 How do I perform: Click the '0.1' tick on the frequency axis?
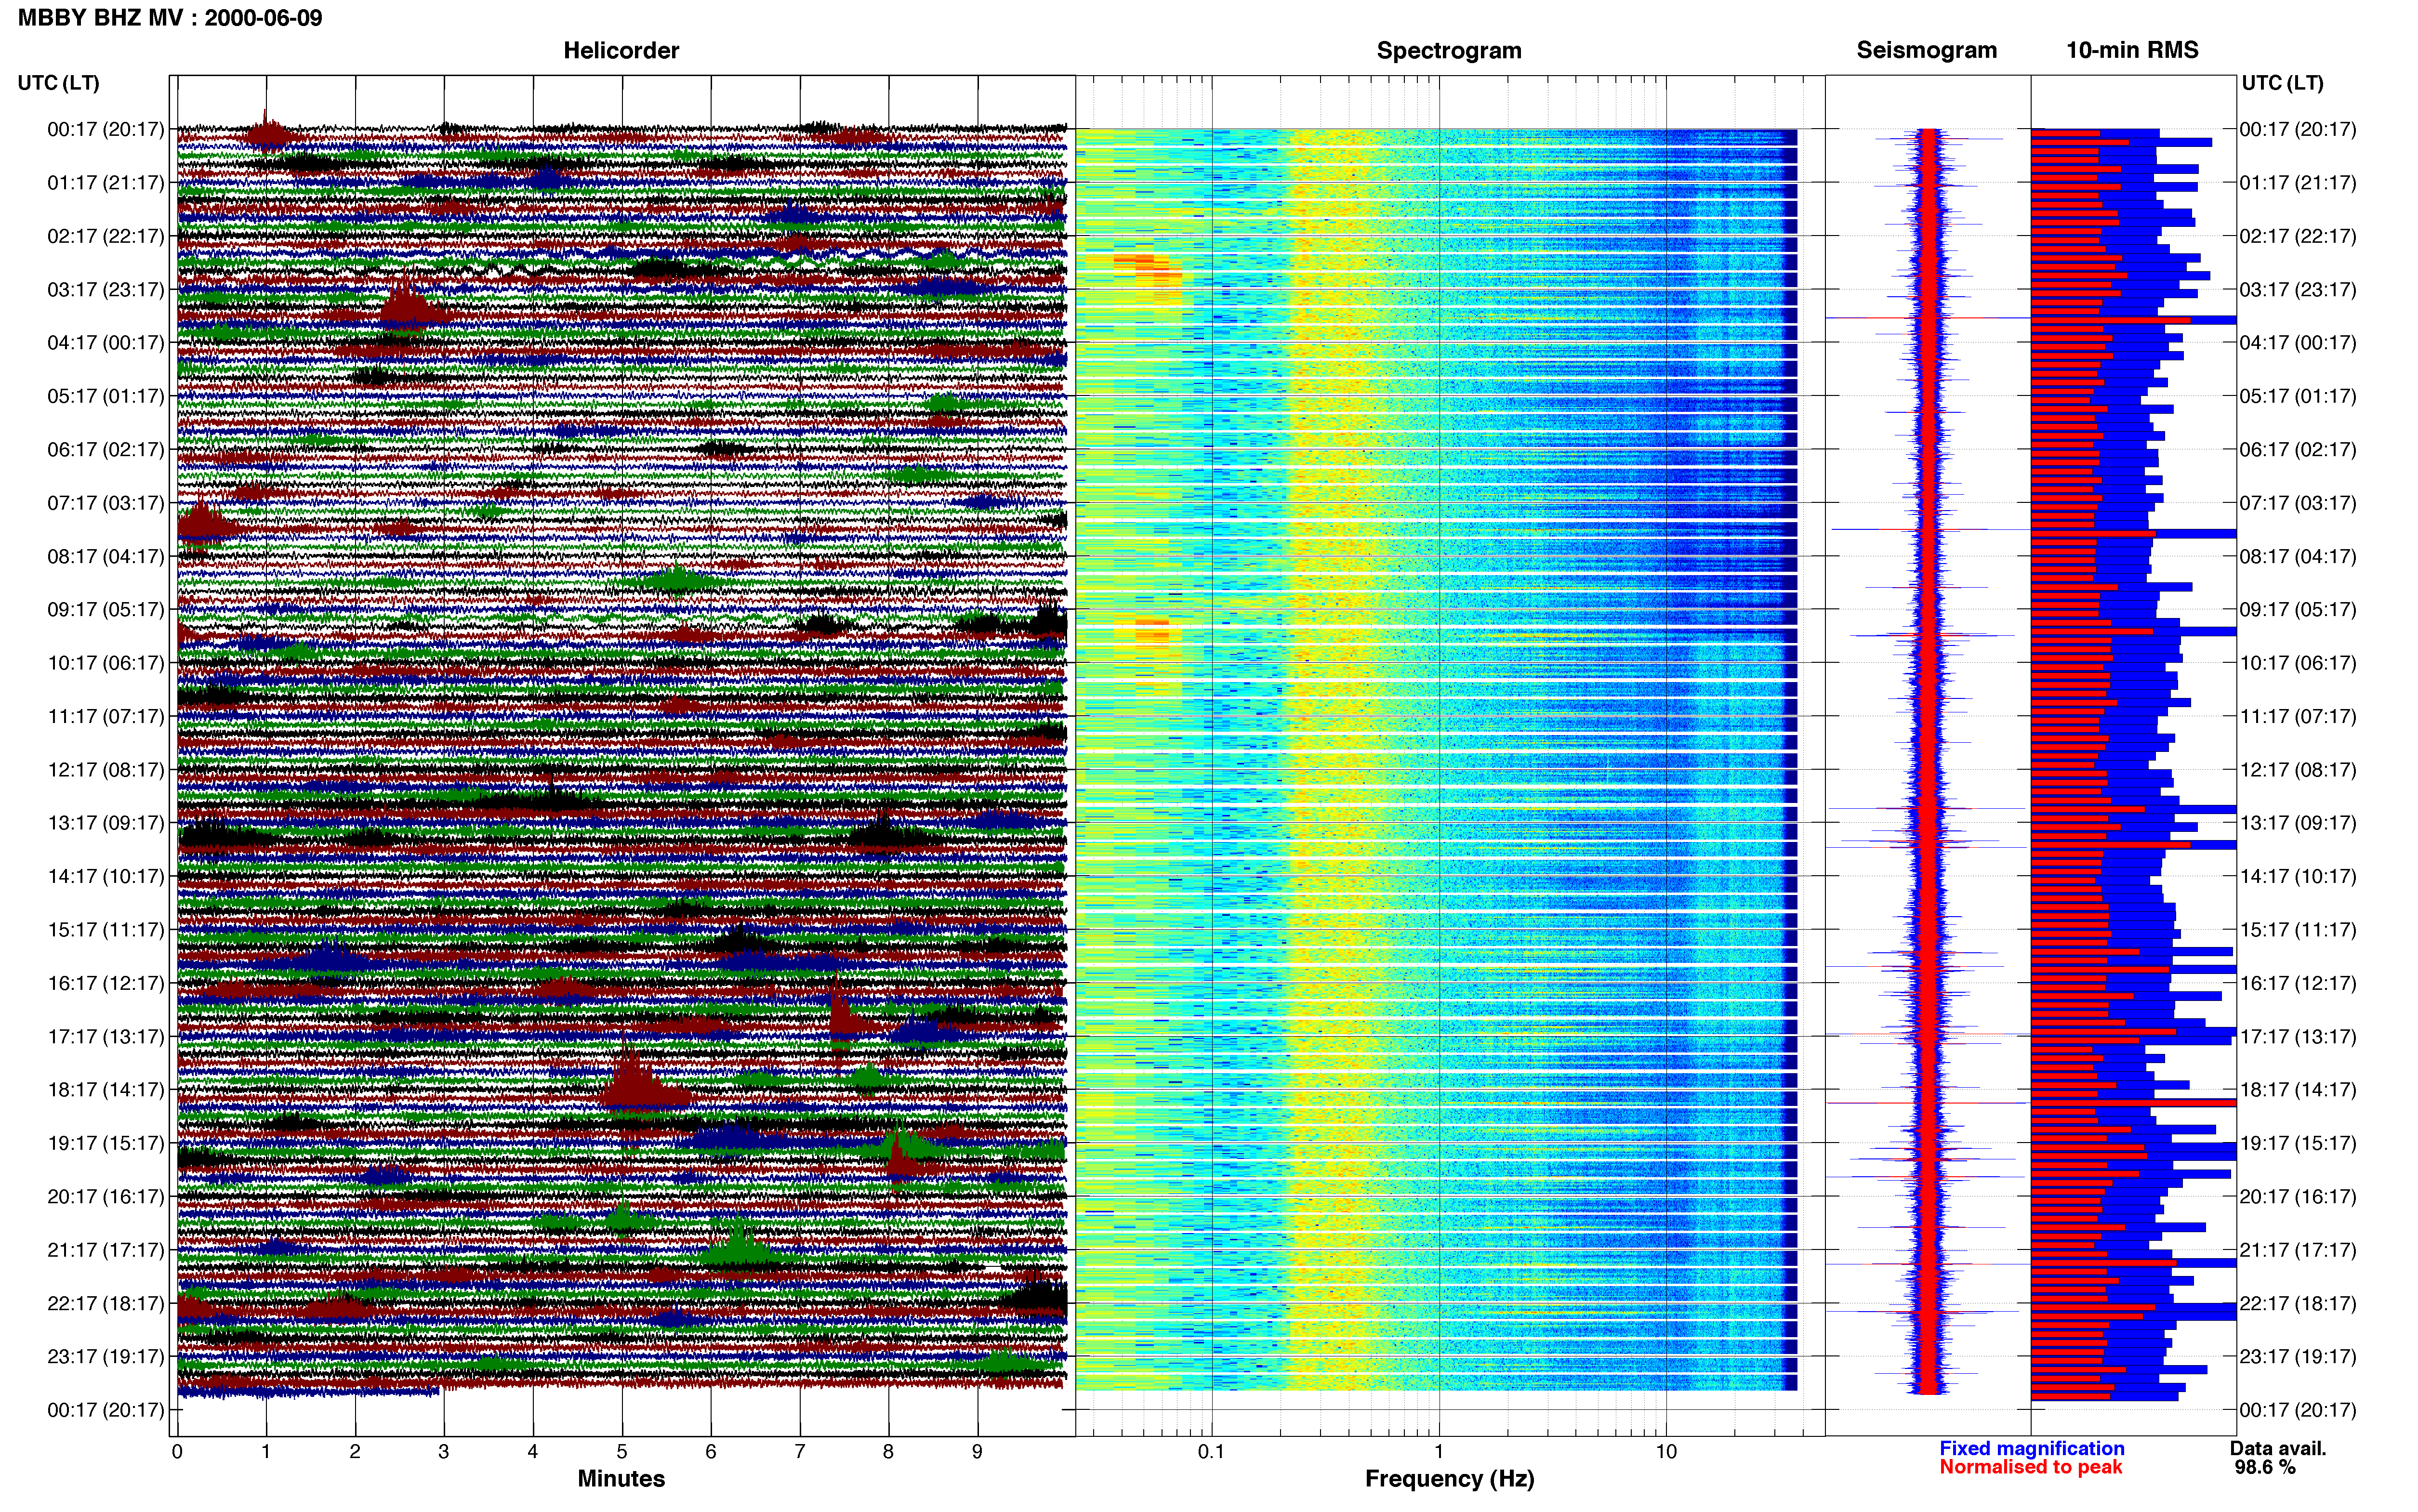point(1211,1452)
